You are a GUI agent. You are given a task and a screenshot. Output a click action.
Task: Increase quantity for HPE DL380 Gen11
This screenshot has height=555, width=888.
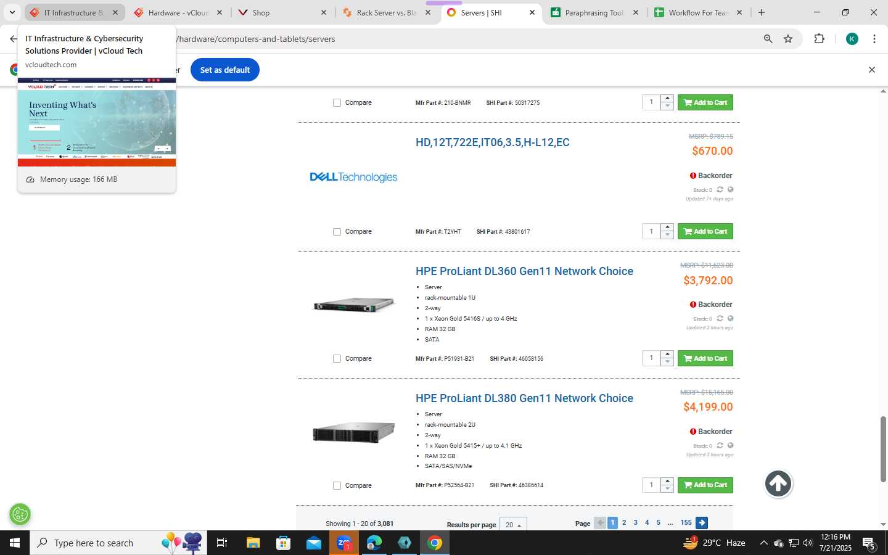(x=667, y=482)
